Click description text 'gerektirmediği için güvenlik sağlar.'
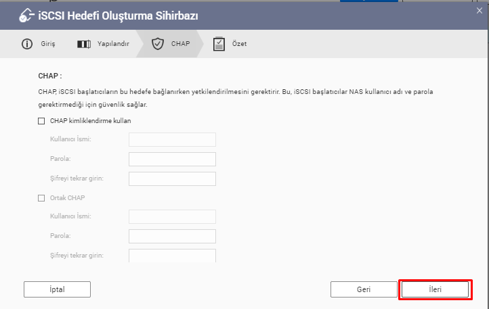 93,105
